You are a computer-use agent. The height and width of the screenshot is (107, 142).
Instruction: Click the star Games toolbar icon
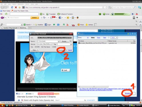point(89,25)
